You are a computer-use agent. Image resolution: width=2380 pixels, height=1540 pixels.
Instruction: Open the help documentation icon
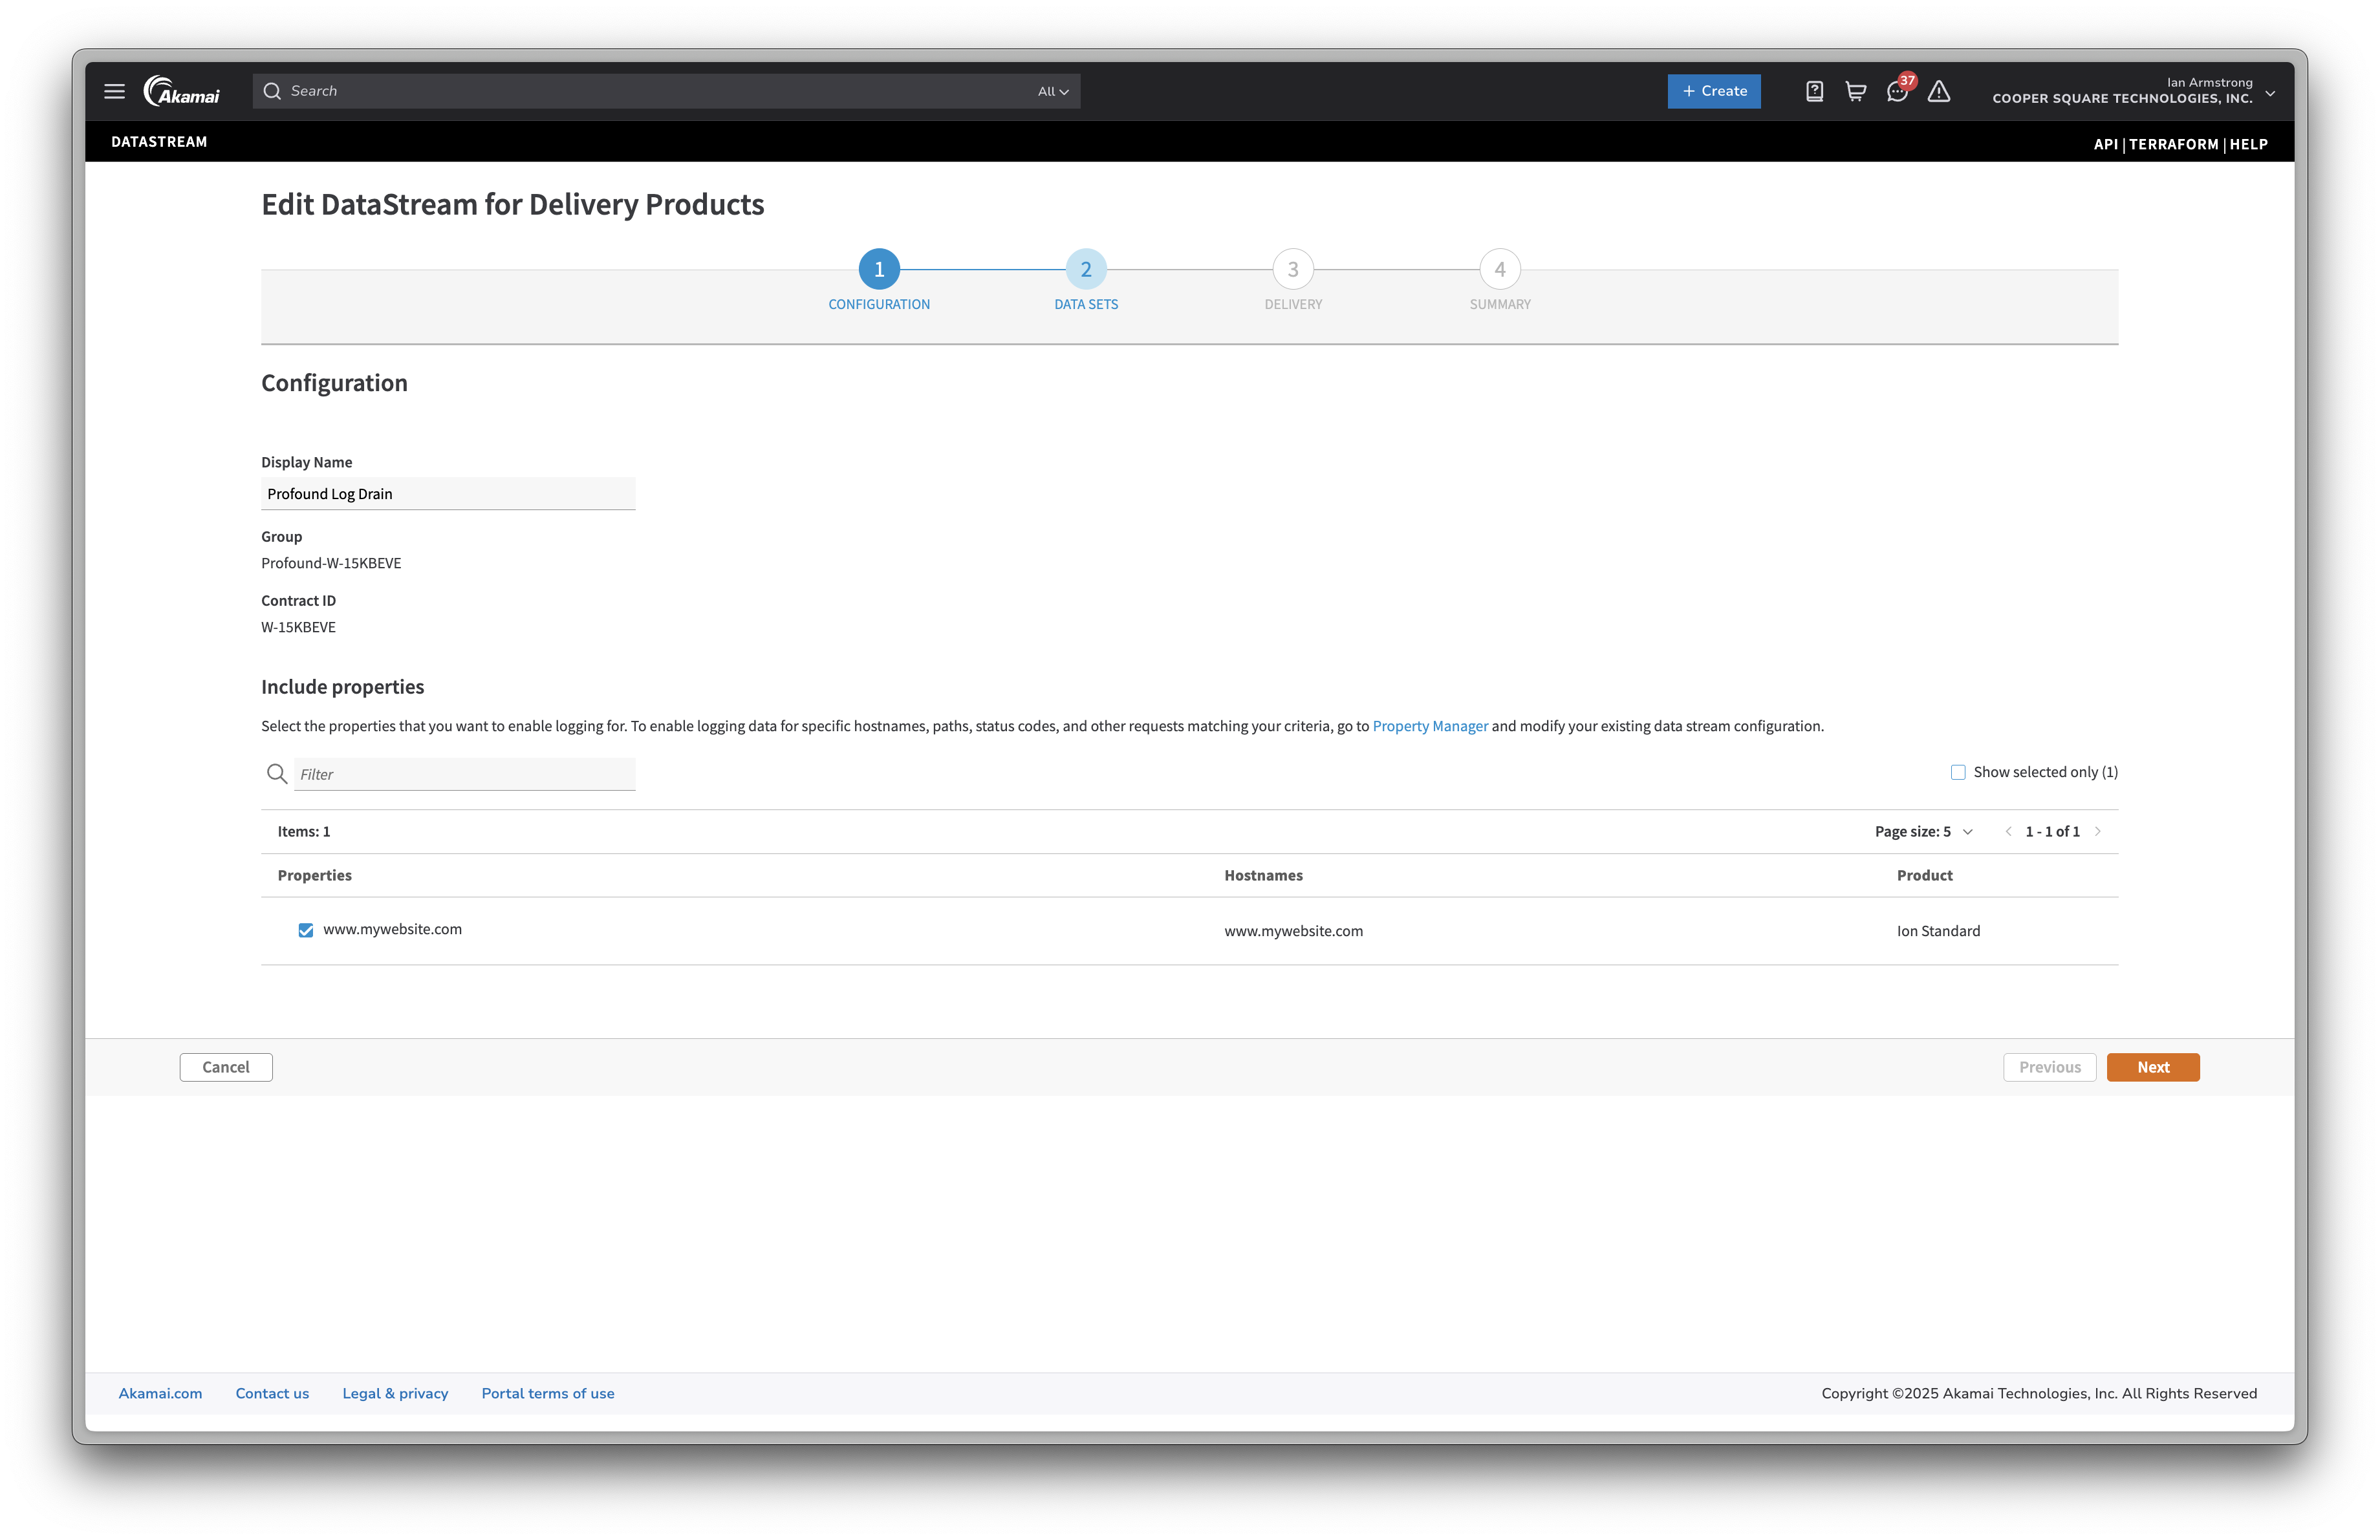[1814, 91]
